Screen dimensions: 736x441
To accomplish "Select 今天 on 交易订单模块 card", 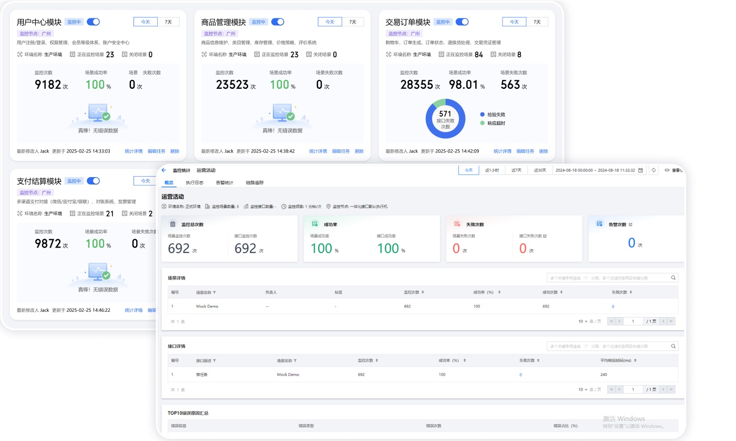I will pyautogui.click(x=514, y=22).
